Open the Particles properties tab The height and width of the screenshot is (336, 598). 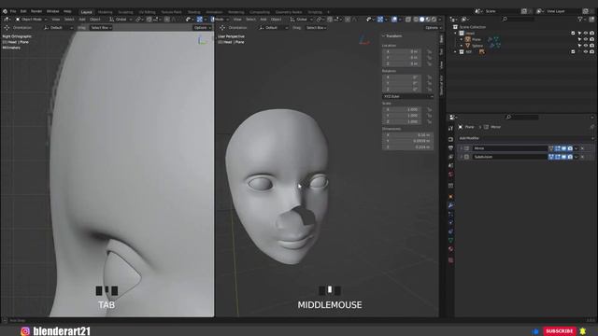(x=450, y=214)
